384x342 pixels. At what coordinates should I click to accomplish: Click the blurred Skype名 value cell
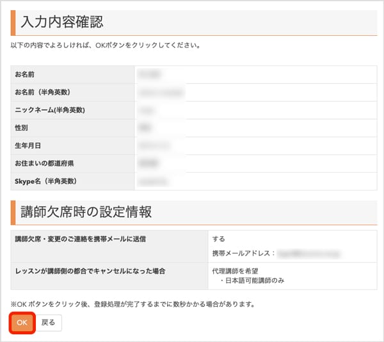click(x=157, y=181)
